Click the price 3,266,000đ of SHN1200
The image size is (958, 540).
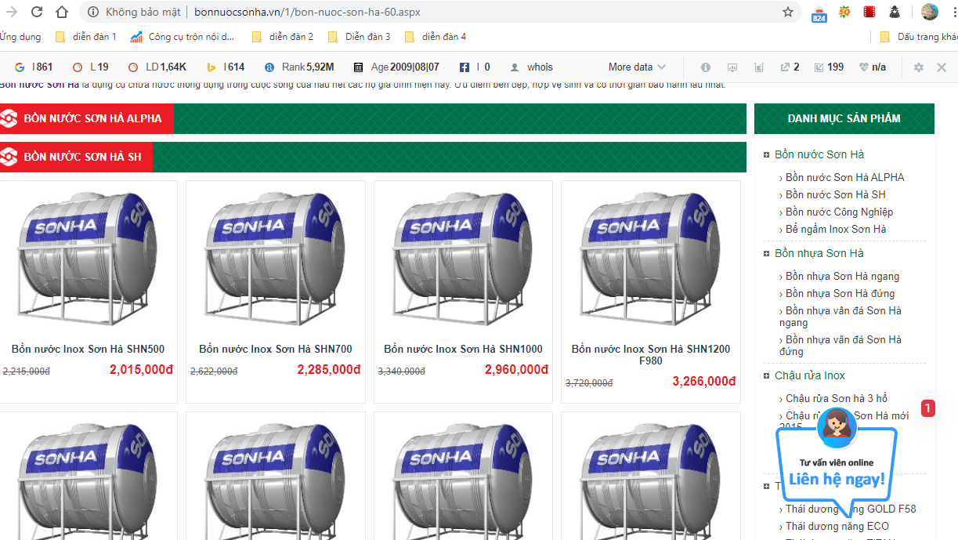704,382
